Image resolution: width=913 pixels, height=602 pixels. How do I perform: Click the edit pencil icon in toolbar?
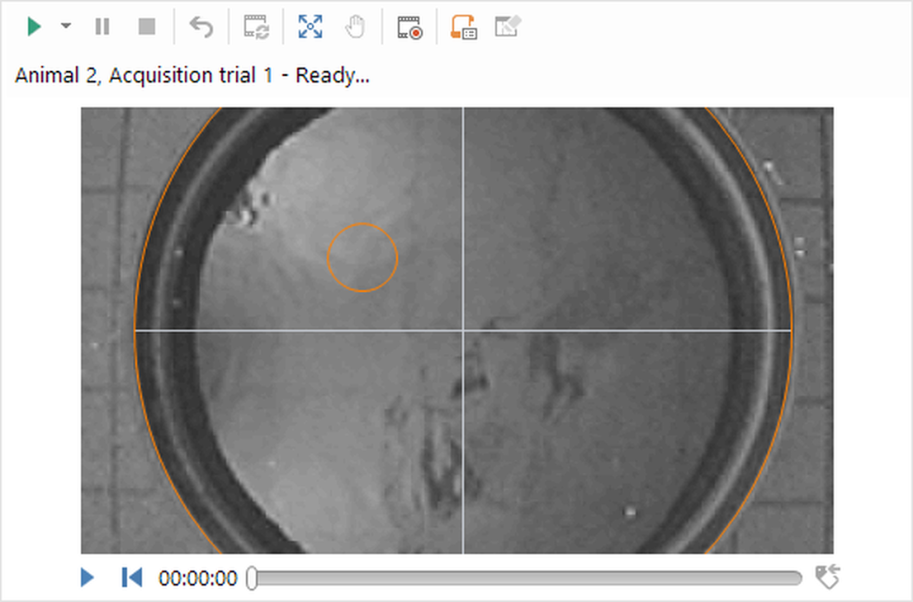coord(508,27)
